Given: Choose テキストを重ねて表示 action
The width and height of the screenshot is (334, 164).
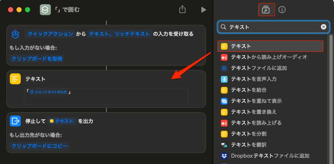Looking at the screenshot, I should tap(270, 101).
